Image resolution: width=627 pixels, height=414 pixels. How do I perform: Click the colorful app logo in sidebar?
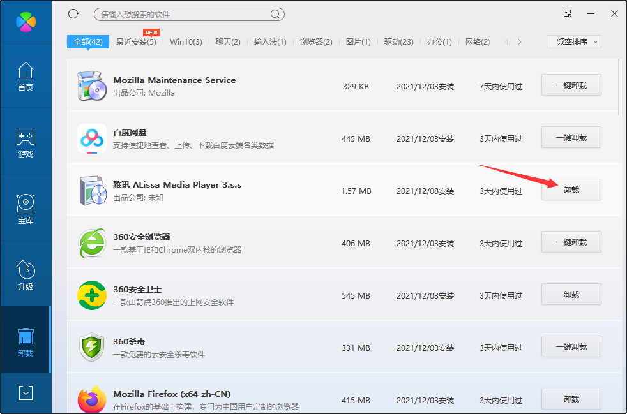(26, 22)
